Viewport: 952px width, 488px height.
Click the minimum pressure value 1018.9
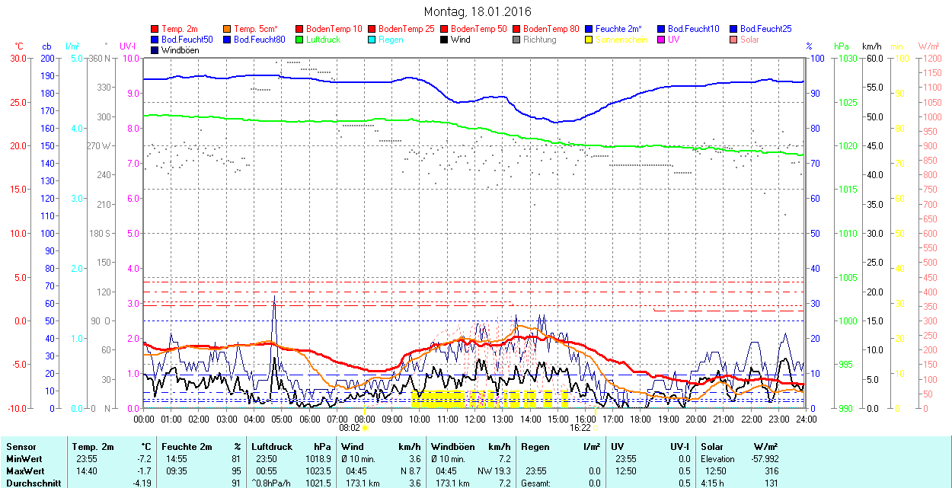(x=317, y=459)
